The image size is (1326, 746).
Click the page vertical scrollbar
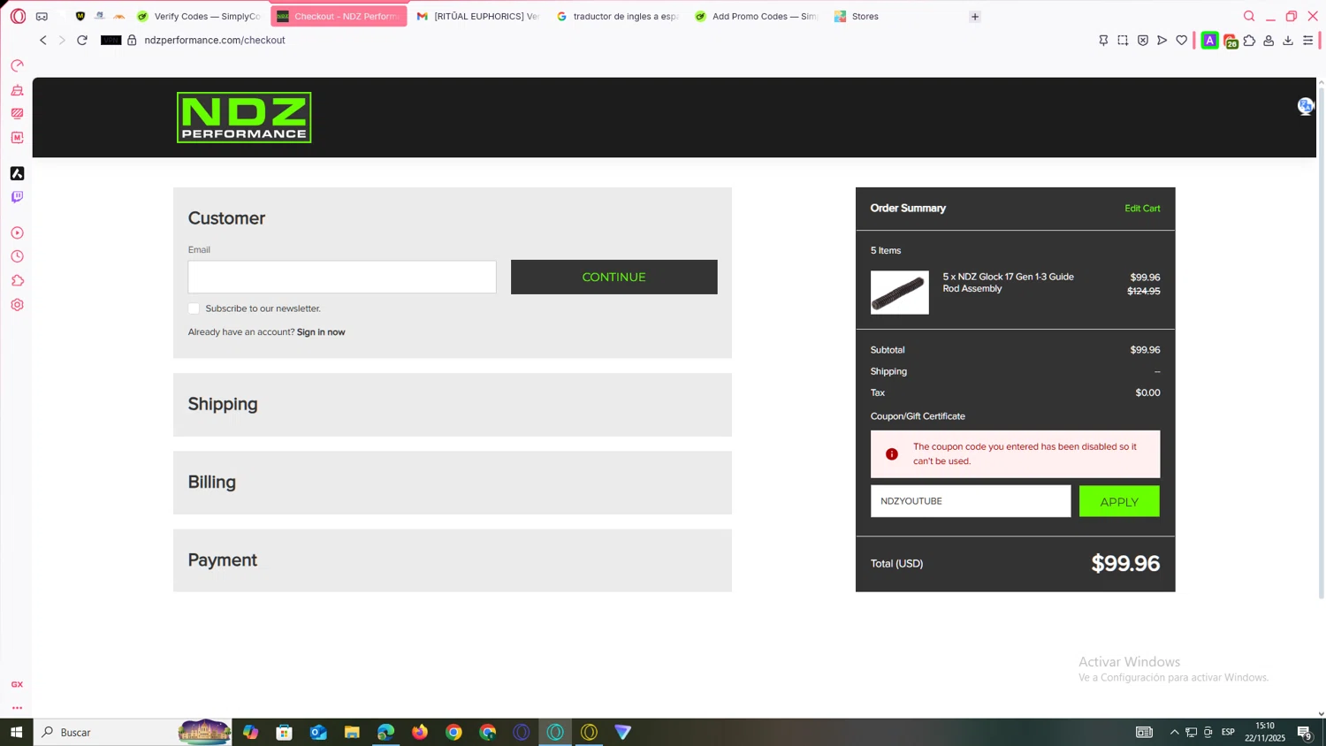pos(1321,342)
